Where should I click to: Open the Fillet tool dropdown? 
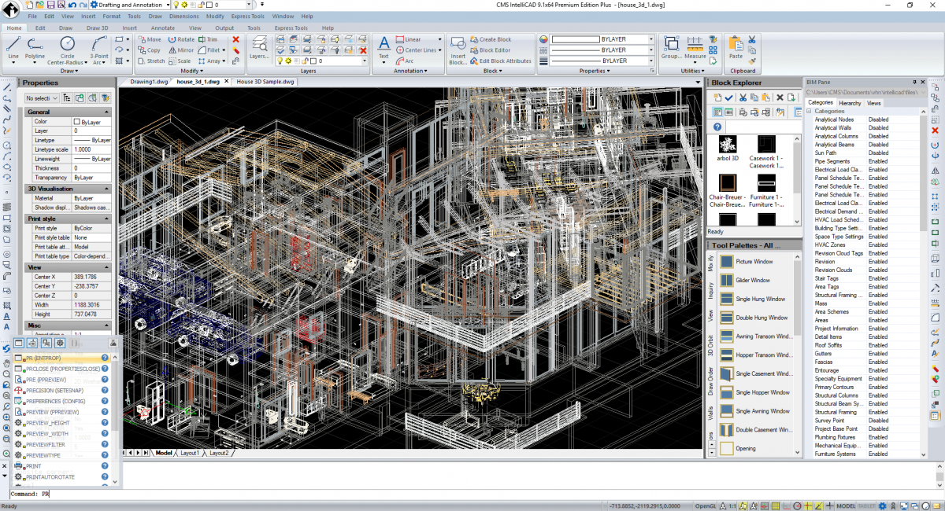point(223,50)
